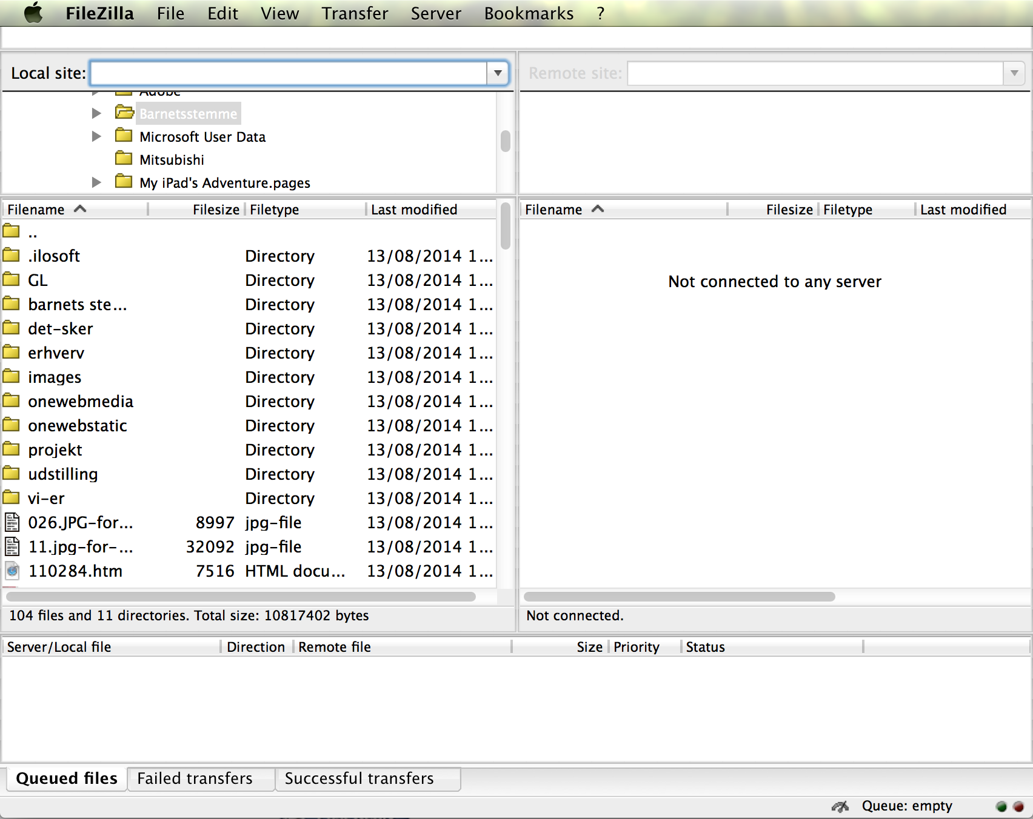Click the GL folder icon

pos(11,279)
